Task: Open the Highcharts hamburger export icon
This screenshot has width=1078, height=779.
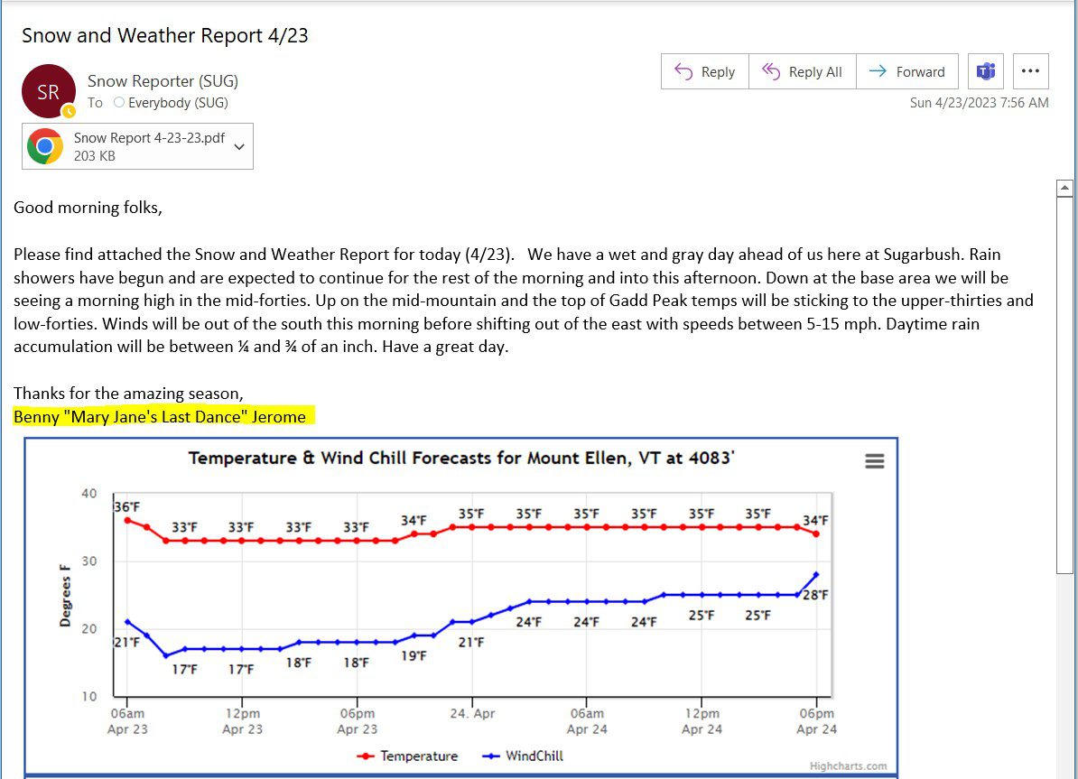Action: click(x=874, y=460)
